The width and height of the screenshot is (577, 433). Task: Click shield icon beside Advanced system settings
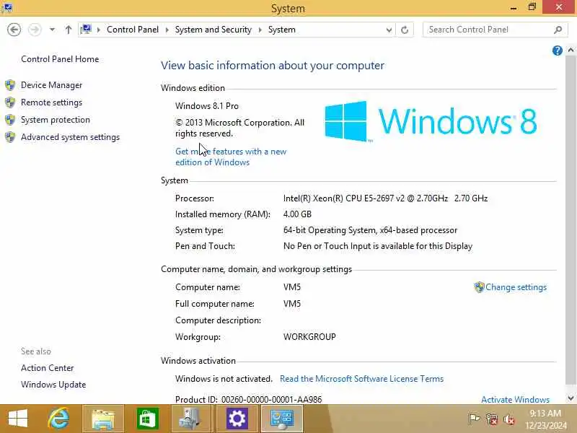(10, 137)
